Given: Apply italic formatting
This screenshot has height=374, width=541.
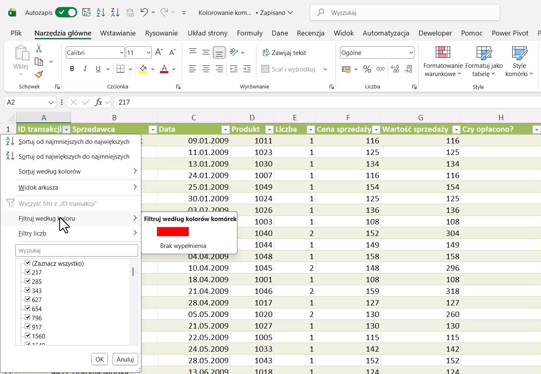Looking at the screenshot, I should click(85, 69).
